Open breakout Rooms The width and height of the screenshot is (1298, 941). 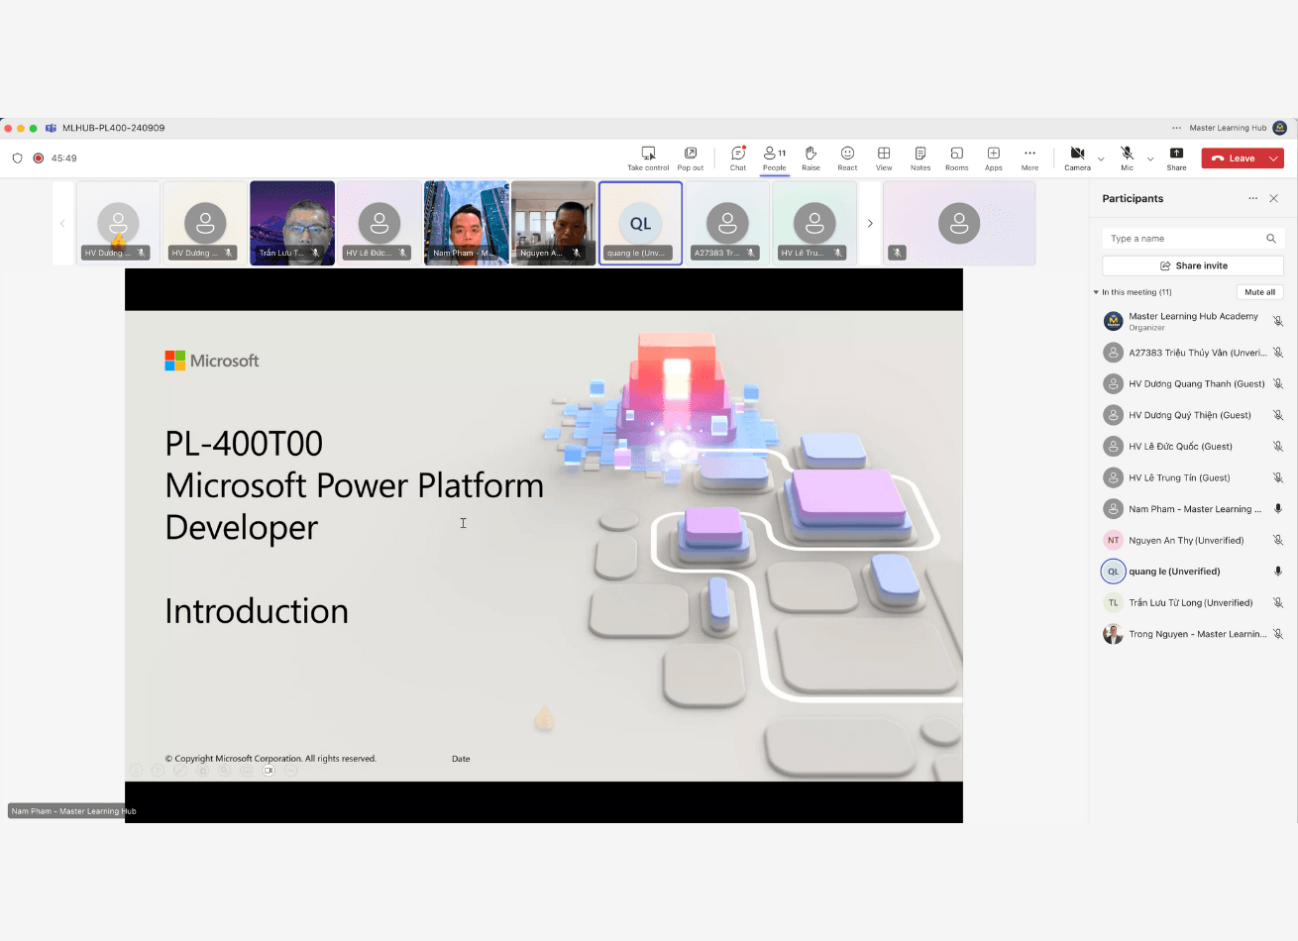click(957, 157)
